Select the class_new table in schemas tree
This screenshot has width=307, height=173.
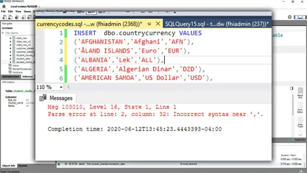[x=22, y=38]
